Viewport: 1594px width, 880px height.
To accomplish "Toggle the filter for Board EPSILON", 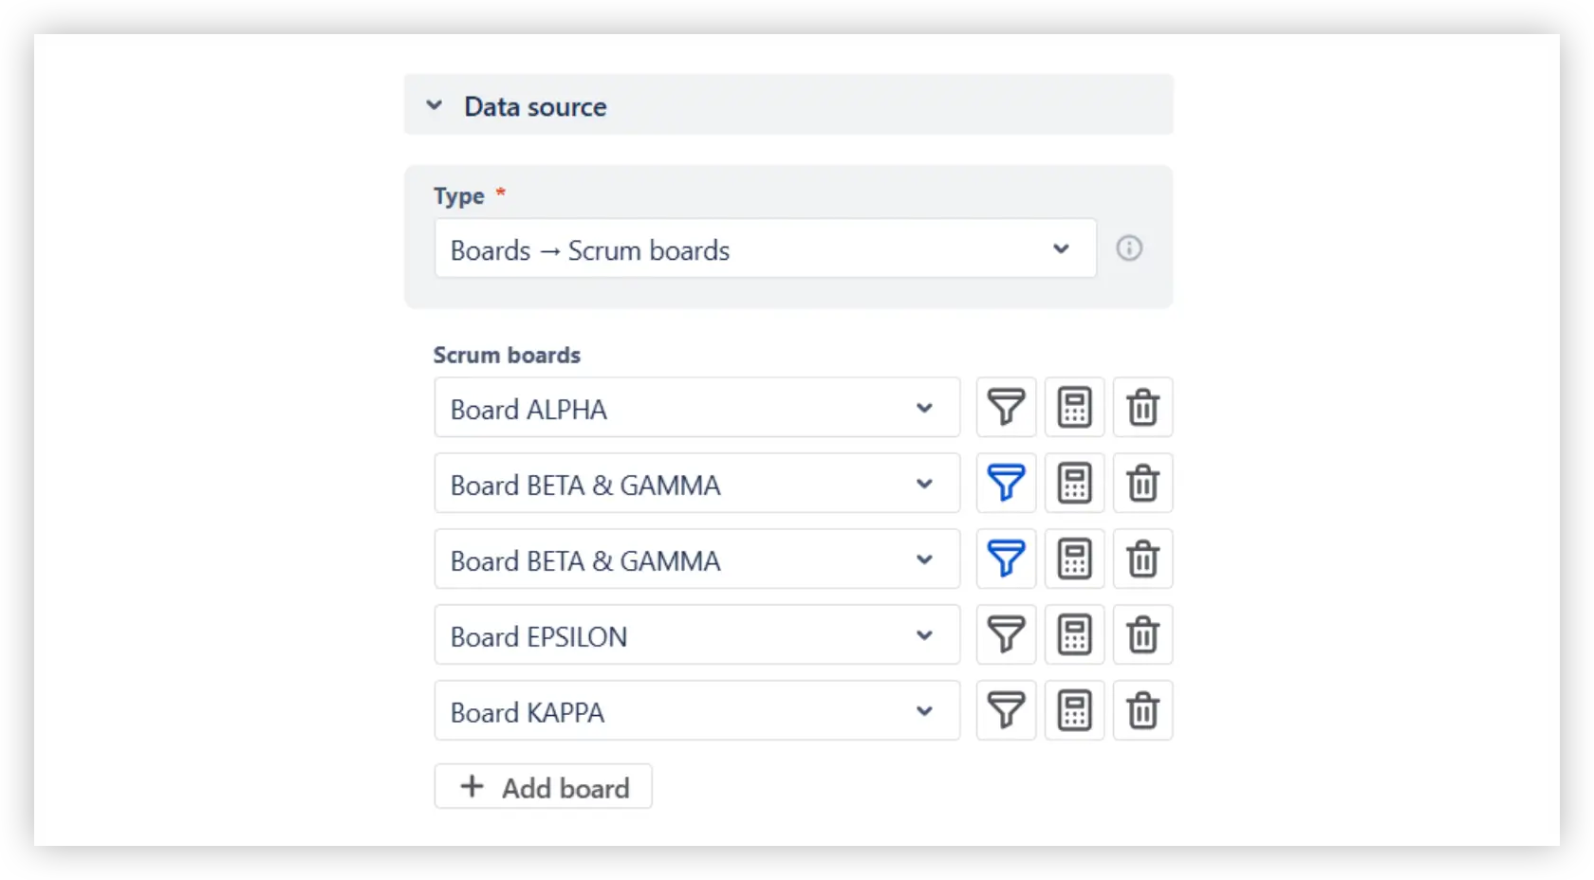I will (x=1006, y=635).
